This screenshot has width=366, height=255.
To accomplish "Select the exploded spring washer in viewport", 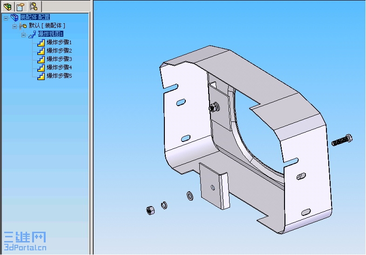I will [x=164, y=205].
